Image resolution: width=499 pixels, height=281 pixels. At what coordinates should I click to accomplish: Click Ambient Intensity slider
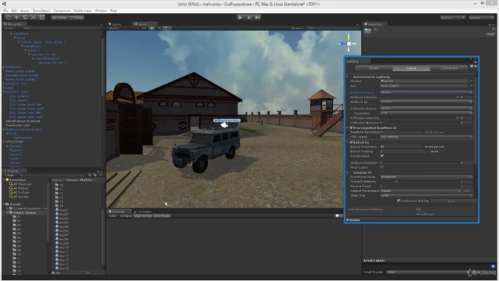click(x=419, y=97)
